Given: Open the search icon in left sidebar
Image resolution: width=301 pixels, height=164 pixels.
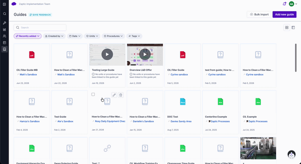Looking at the screenshot, I should pyautogui.click(x=5, y=14).
